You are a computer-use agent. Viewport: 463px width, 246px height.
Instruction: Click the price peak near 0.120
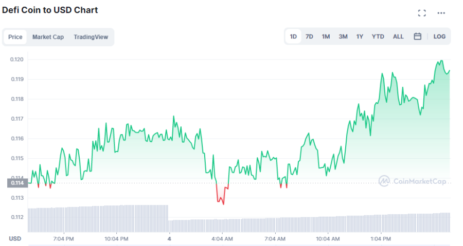(x=441, y=61)
